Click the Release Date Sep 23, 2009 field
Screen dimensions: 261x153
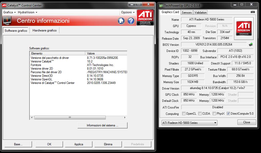(x=191, y=38)
